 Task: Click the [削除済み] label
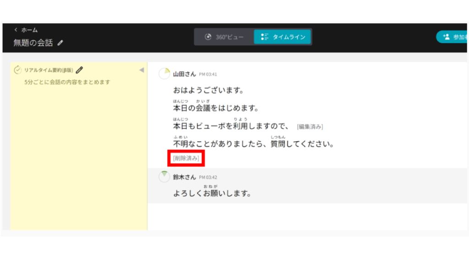185,158
